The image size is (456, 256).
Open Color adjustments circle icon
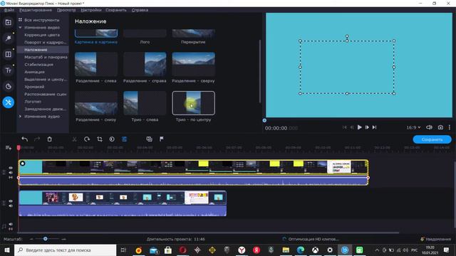112,139
